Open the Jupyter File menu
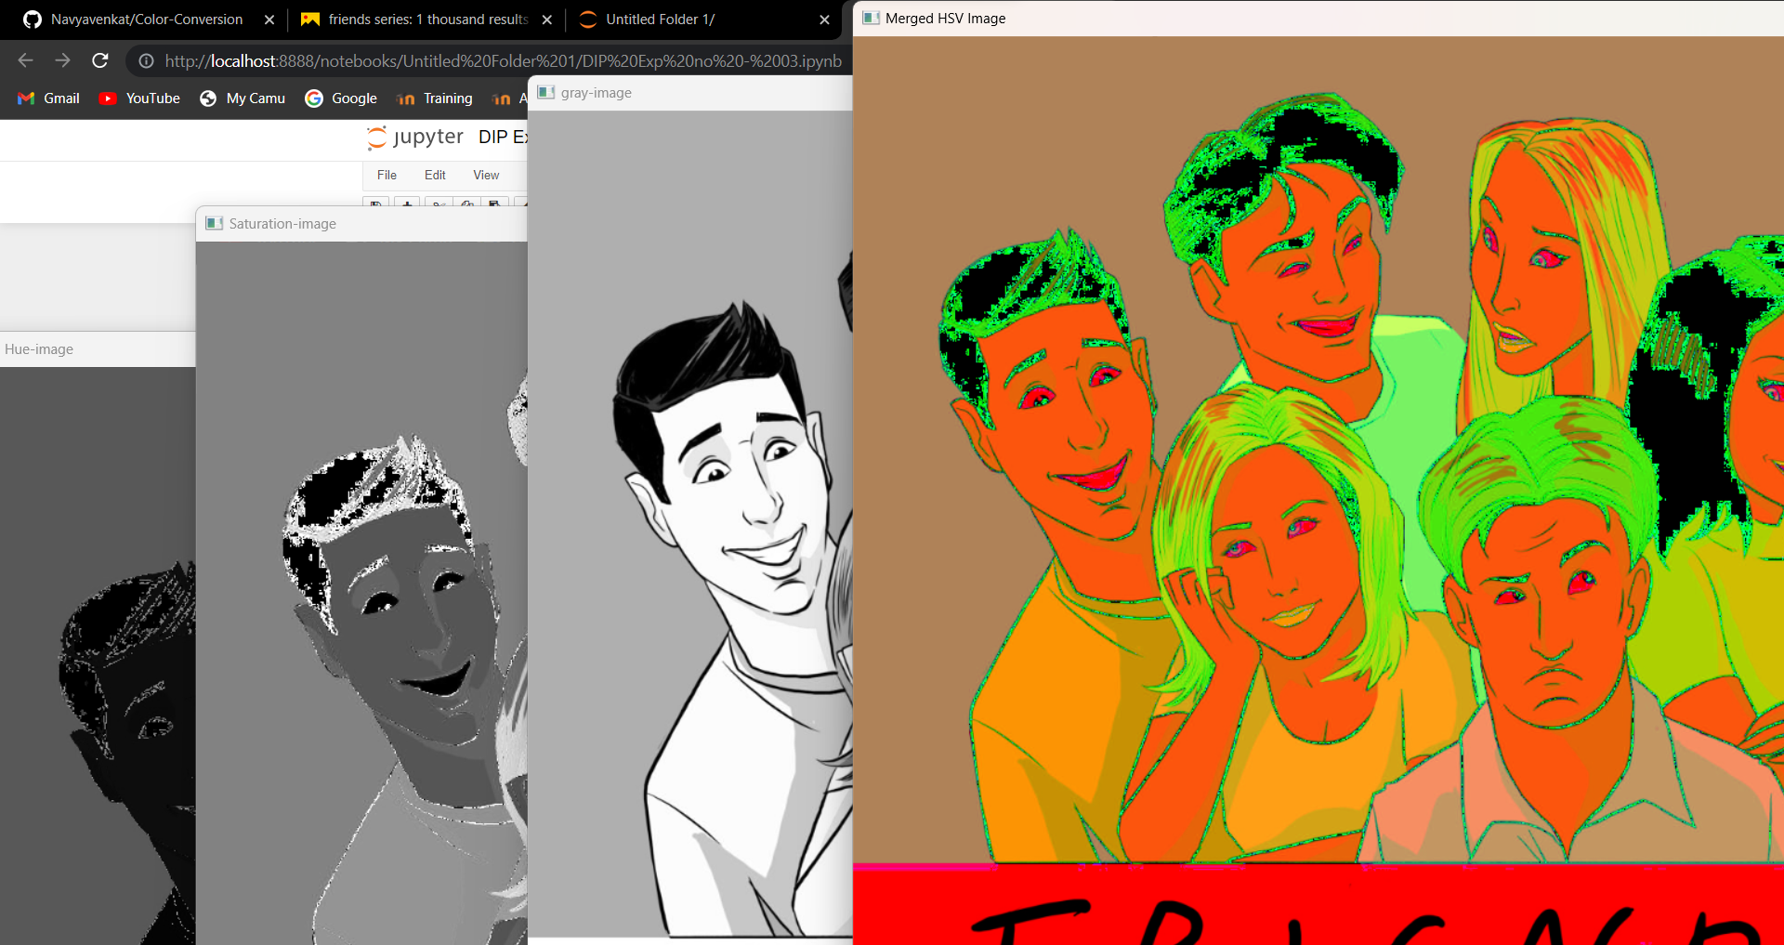 pos(387,175)
